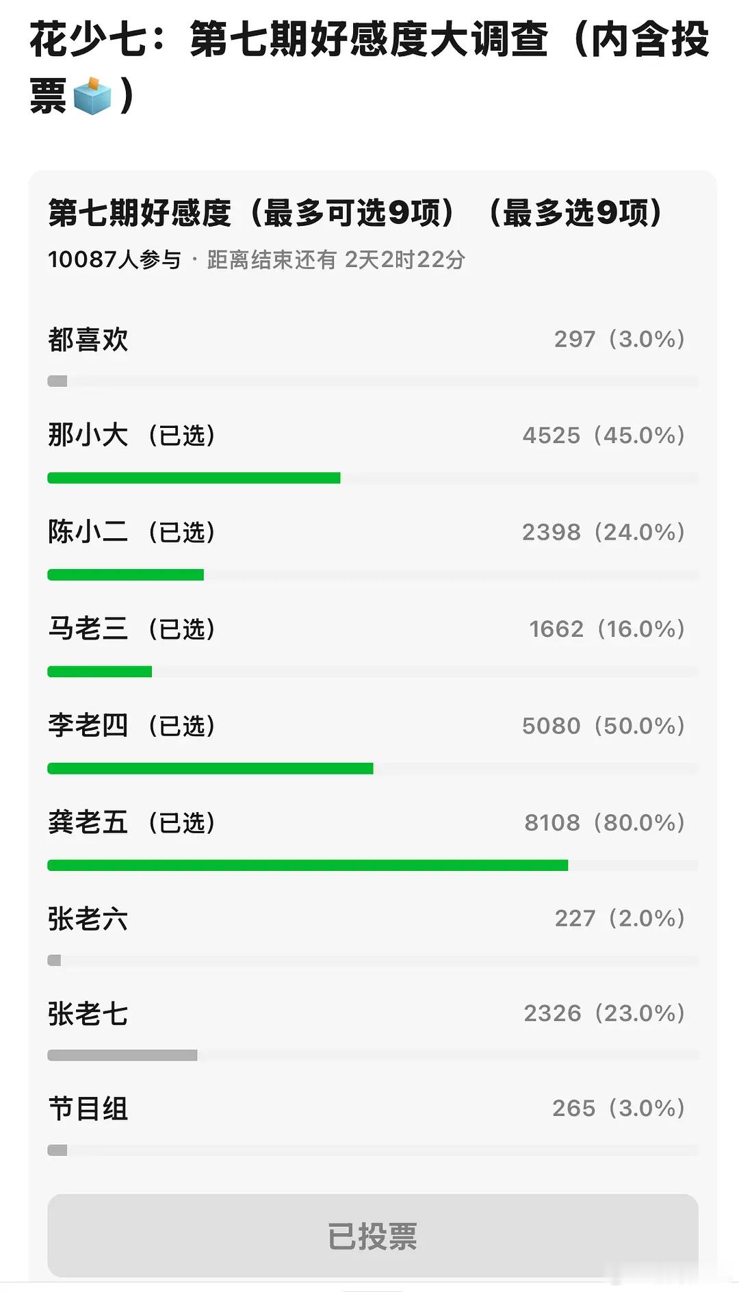Select the 龚老五 poll option
This screenshot has width=739, height=1292.
[373, 839]
